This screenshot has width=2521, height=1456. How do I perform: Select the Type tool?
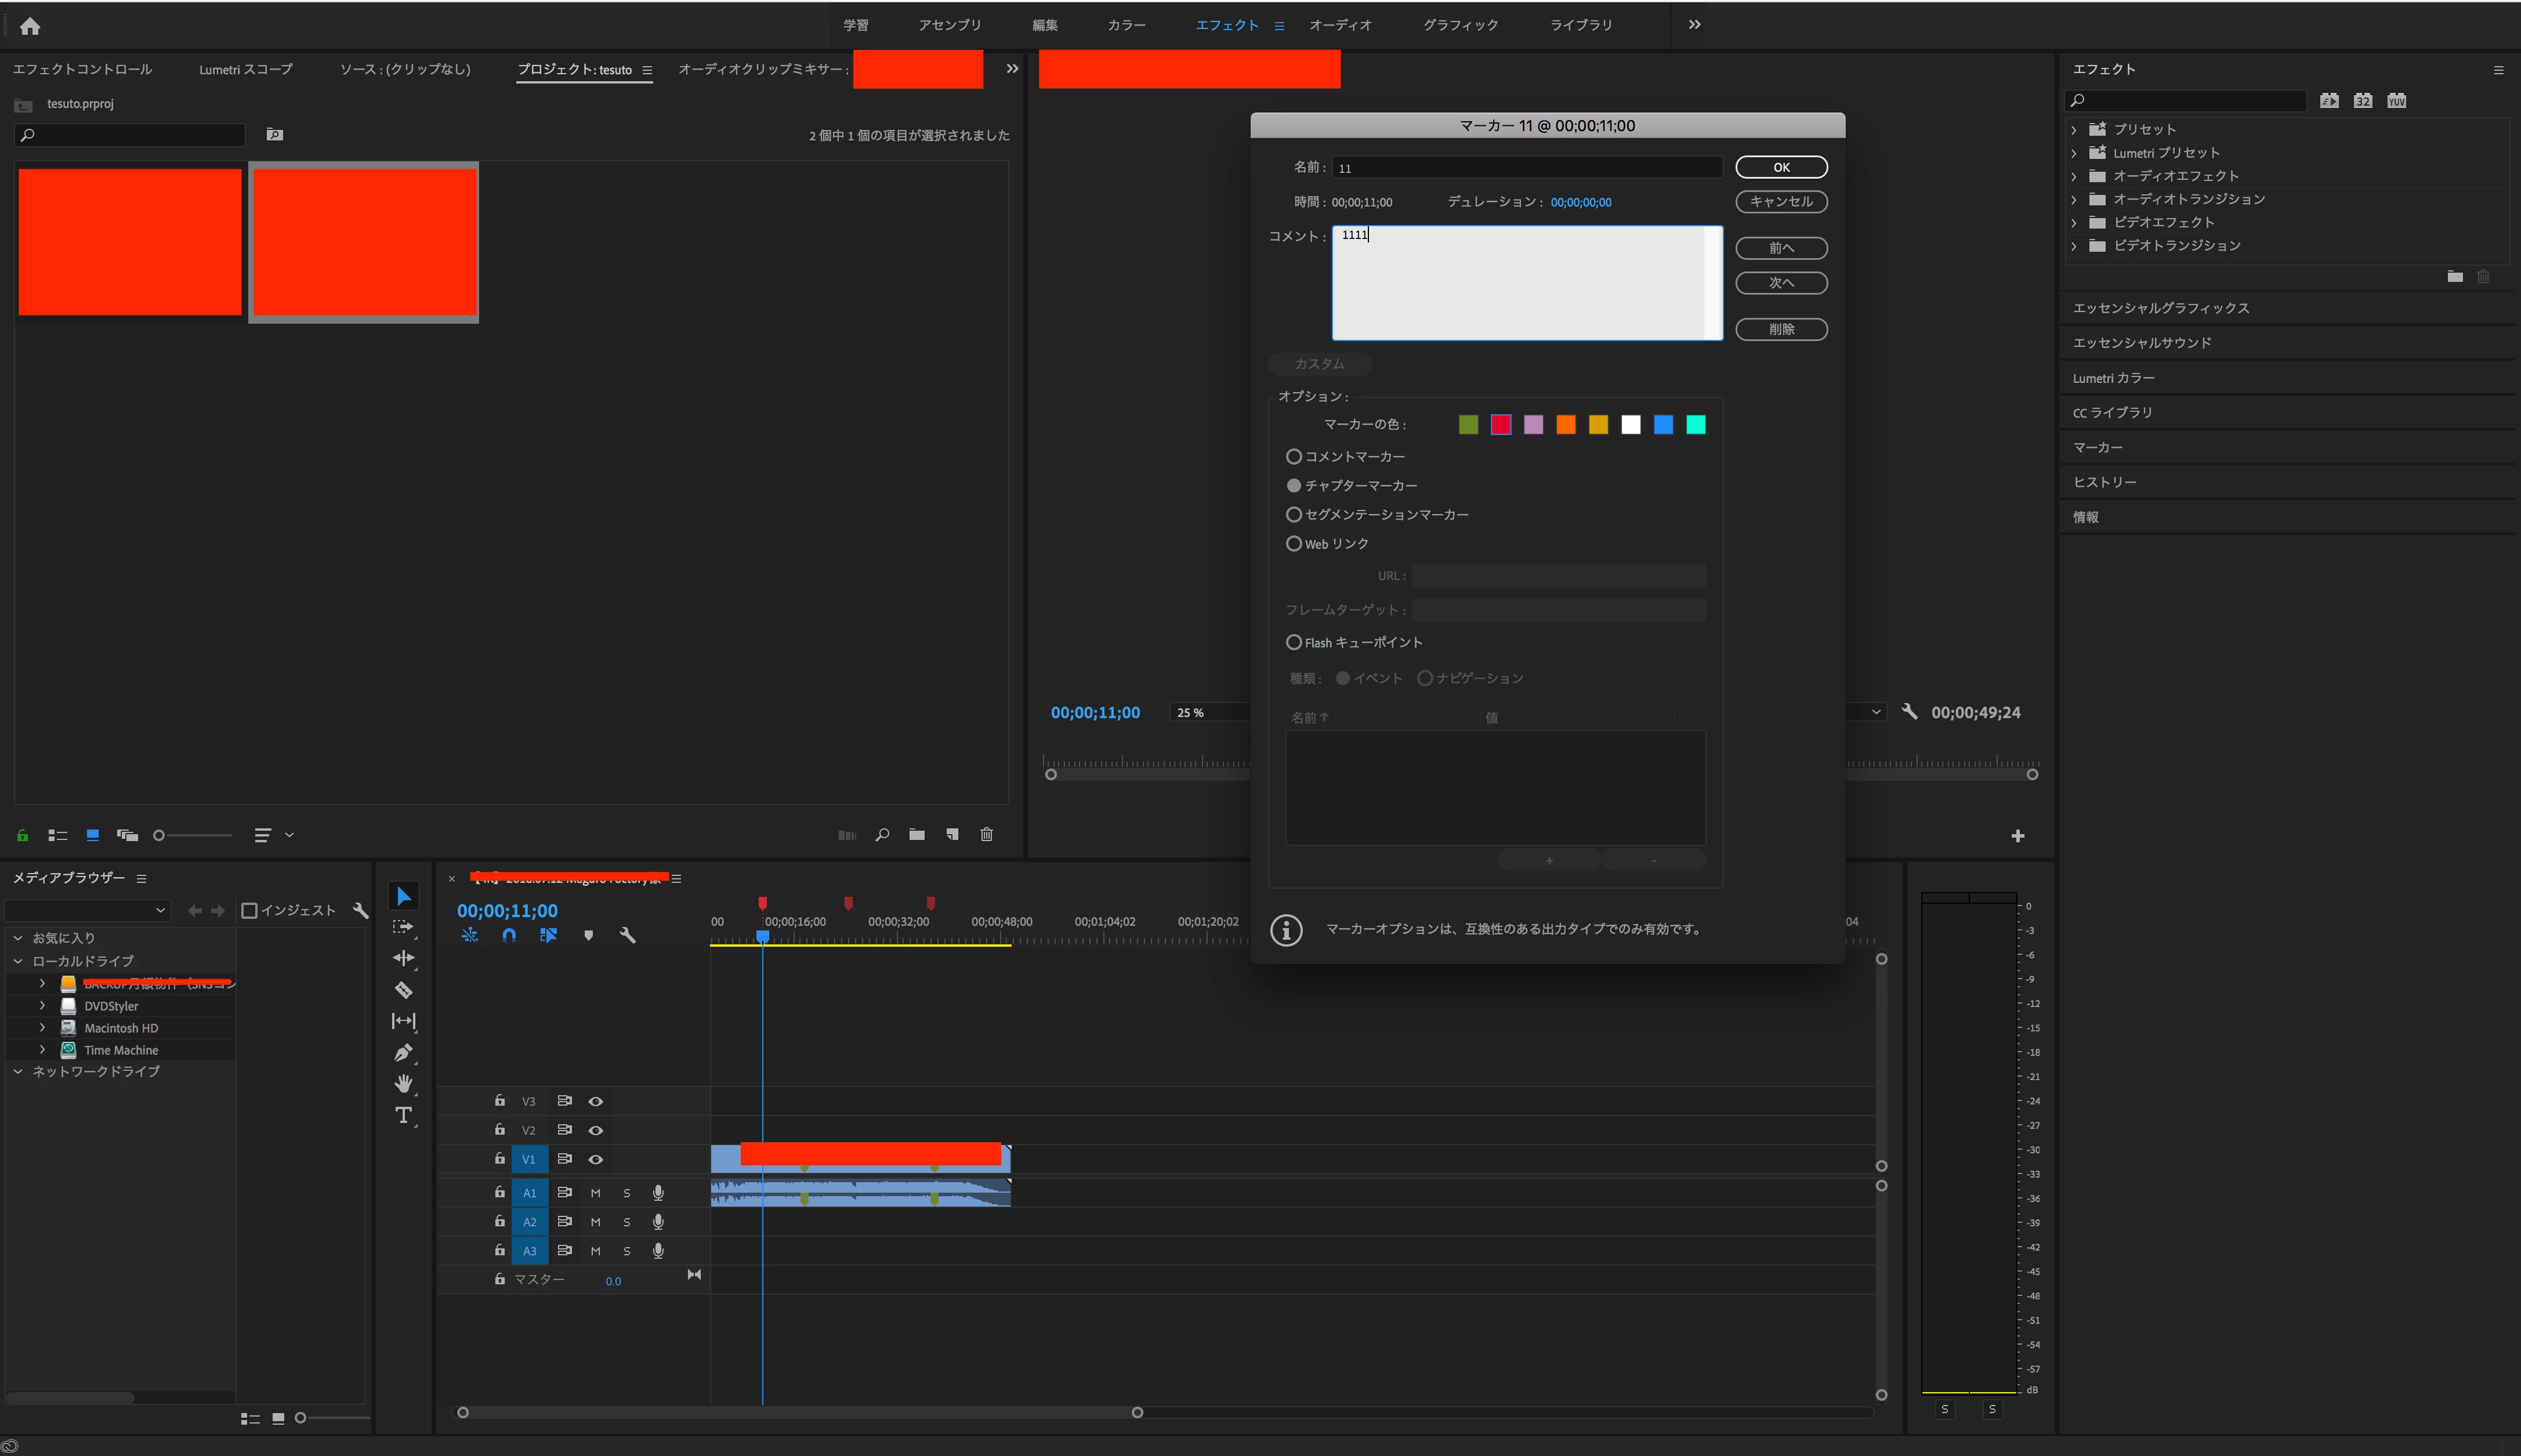403,1114
